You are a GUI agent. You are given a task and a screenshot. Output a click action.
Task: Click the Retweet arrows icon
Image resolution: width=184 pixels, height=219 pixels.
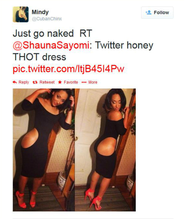(x=35, y=82)
